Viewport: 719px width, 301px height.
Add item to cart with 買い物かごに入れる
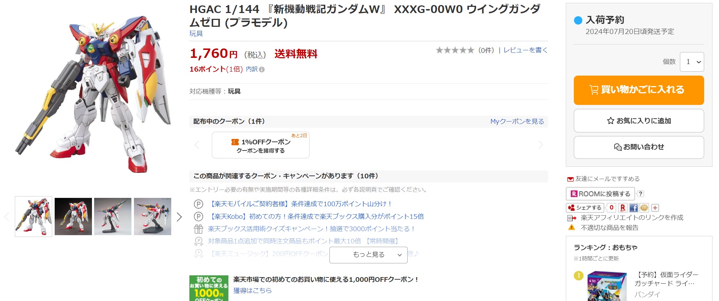[639, 90]
